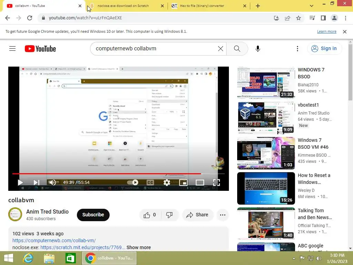Share this page icon in address bar

[x=288, y=18]
